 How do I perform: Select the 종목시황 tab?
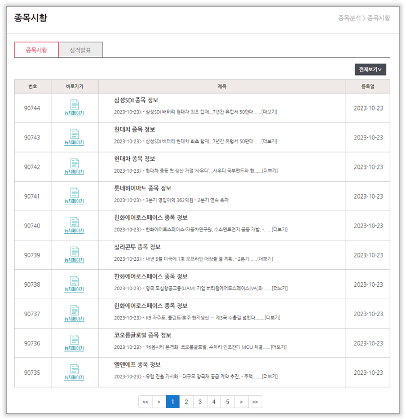point(36,50)
